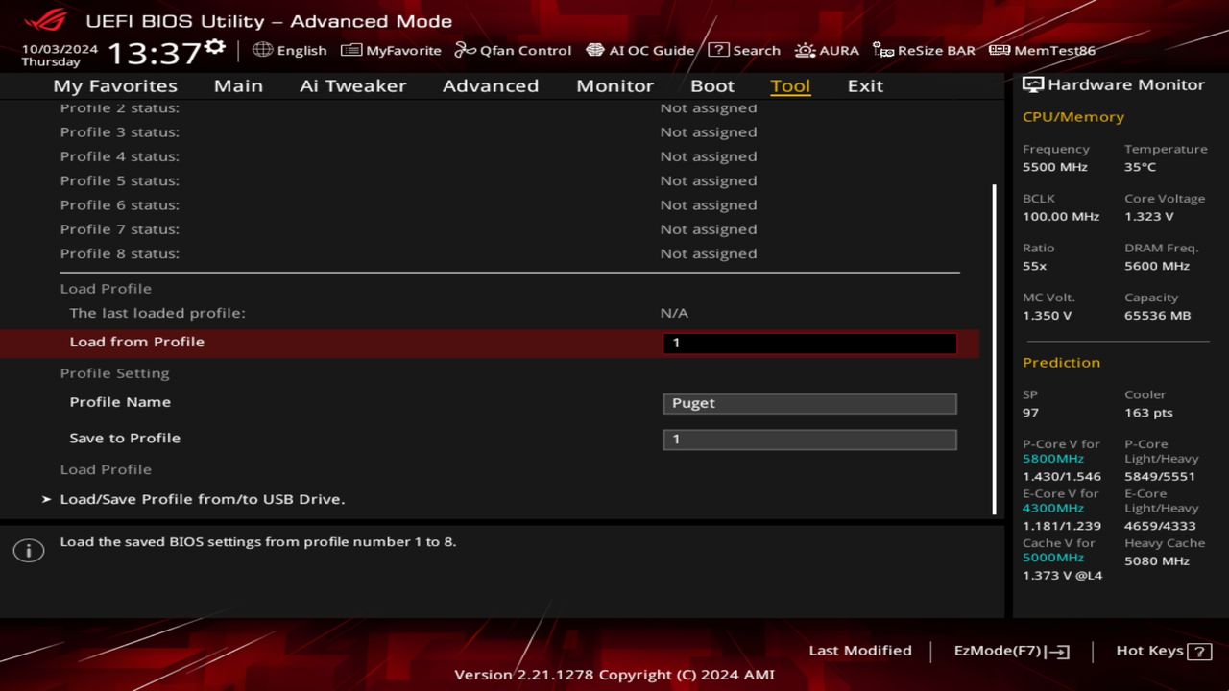Click the vertical scrollbar of settings list
This screenshot has height=691, width=1229.
point(994,350)
